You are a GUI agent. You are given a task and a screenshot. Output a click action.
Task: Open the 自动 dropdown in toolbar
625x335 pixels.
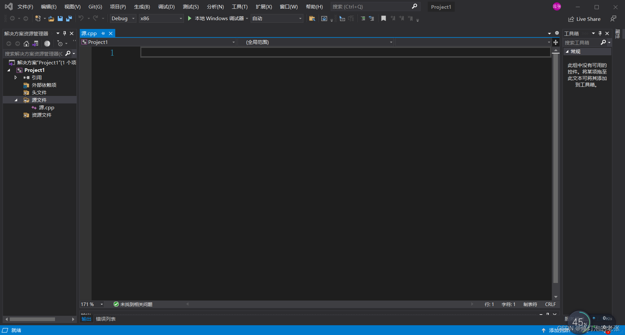click(277, 19)
